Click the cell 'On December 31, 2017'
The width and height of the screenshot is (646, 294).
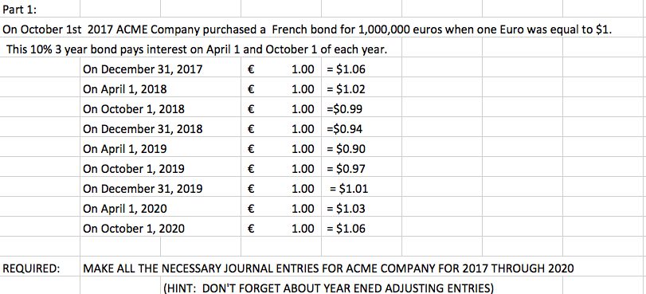coord(143,69)
